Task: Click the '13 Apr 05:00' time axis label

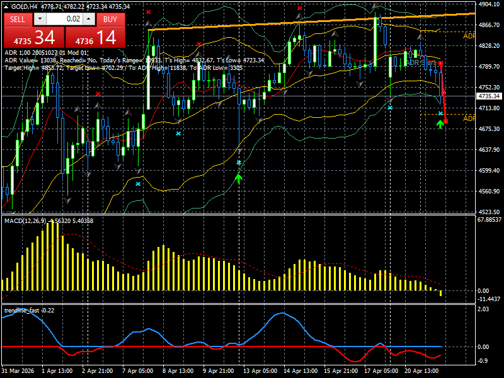Action: tap(260, 370)
